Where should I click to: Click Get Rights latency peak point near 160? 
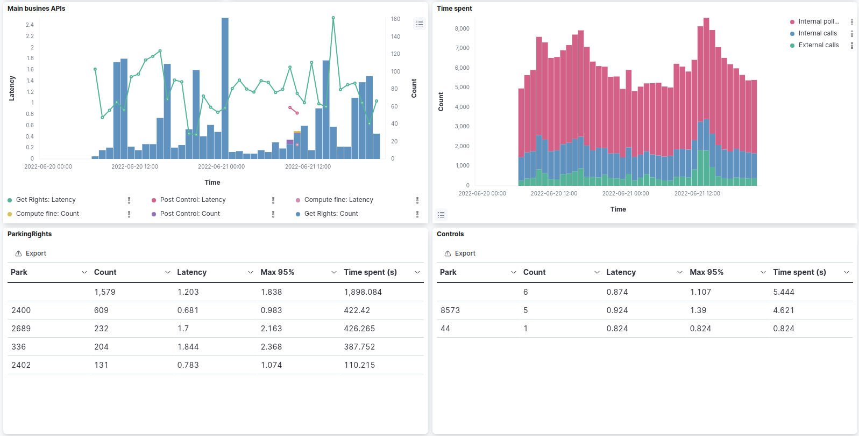333,18
